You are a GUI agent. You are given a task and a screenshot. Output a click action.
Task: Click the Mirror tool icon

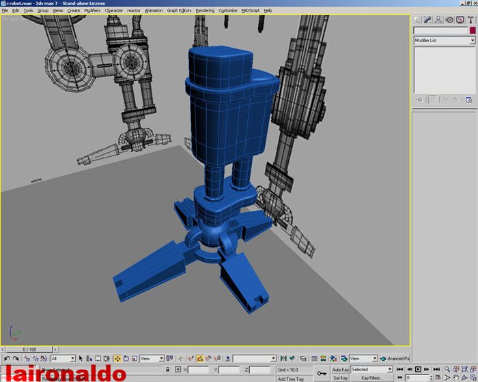(x=284, y=358)
